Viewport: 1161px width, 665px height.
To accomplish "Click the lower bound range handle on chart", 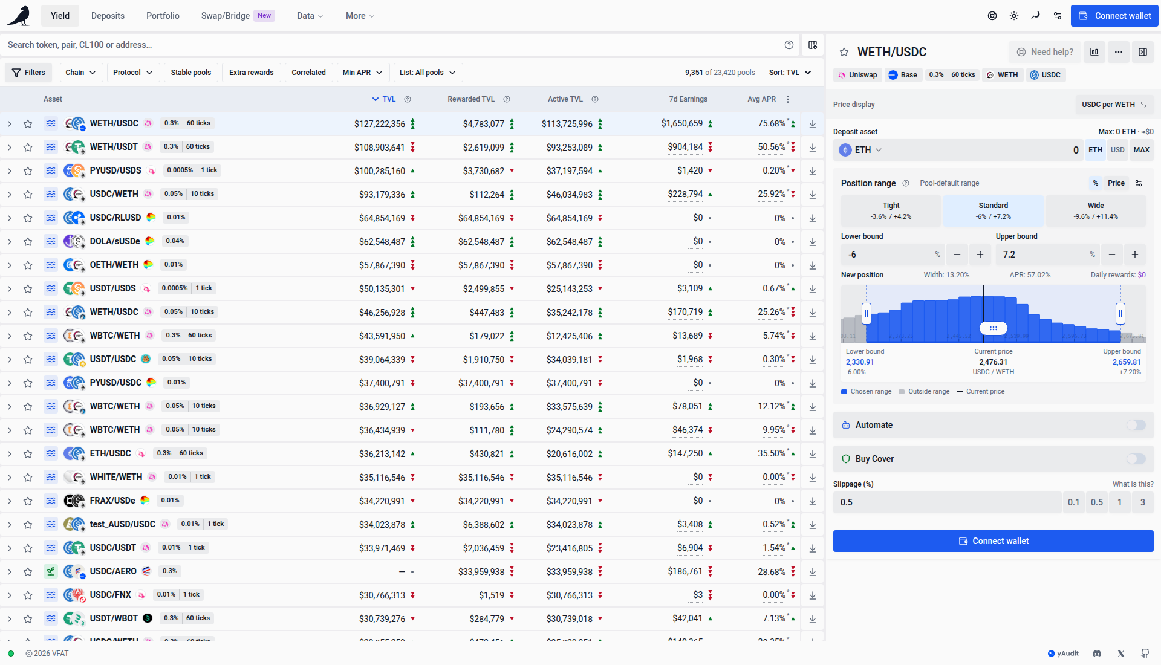I will [x=867, y=314].
